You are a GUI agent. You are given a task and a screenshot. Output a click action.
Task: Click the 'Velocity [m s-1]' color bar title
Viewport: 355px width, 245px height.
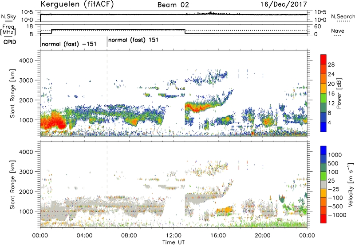coord(351,184)
